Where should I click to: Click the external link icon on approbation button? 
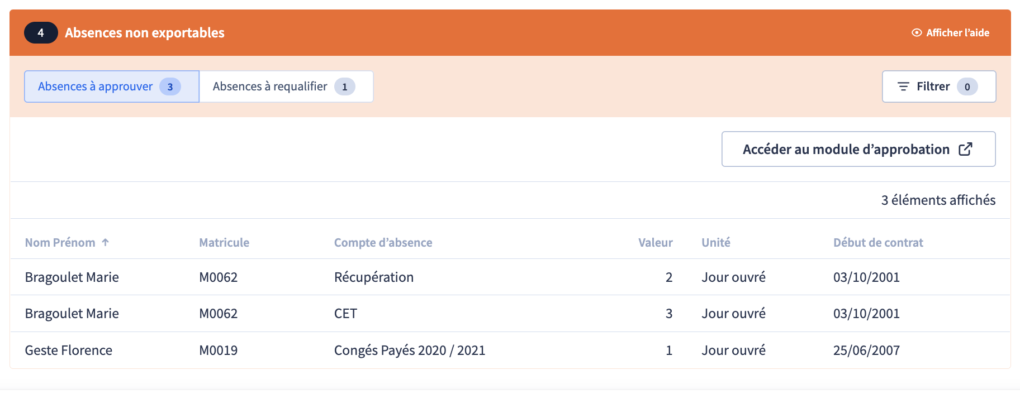pyautogui.click(x=965, y=149)
